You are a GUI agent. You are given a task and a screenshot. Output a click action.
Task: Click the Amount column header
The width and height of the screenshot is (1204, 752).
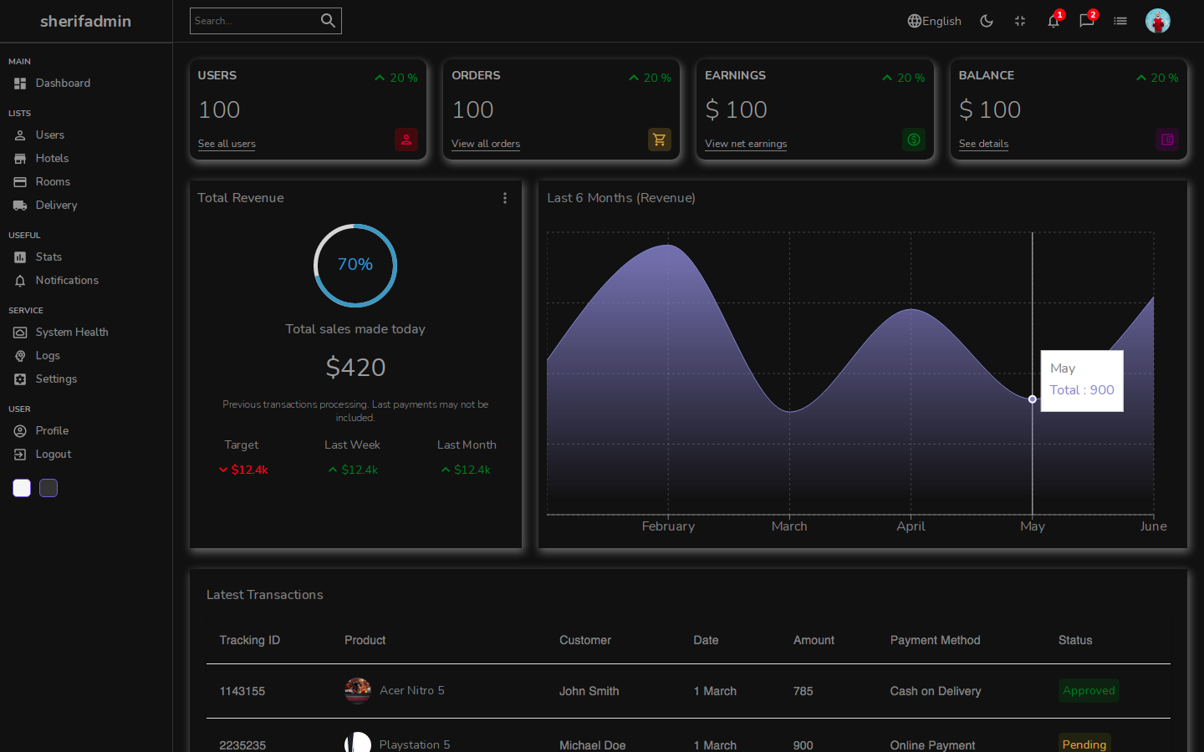(814, 641)
